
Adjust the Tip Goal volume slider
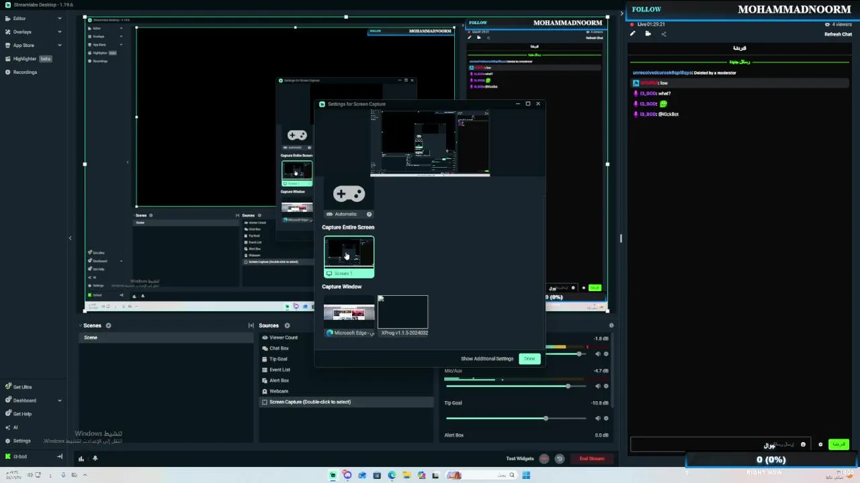click(515, 418)
